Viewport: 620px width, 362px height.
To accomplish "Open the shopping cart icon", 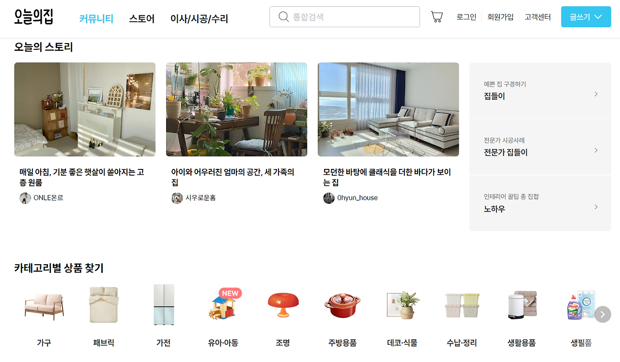I will point(437,17).
